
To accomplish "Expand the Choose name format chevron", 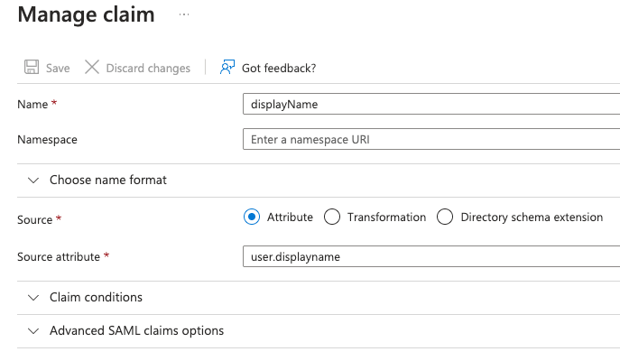I will point(33,180).
